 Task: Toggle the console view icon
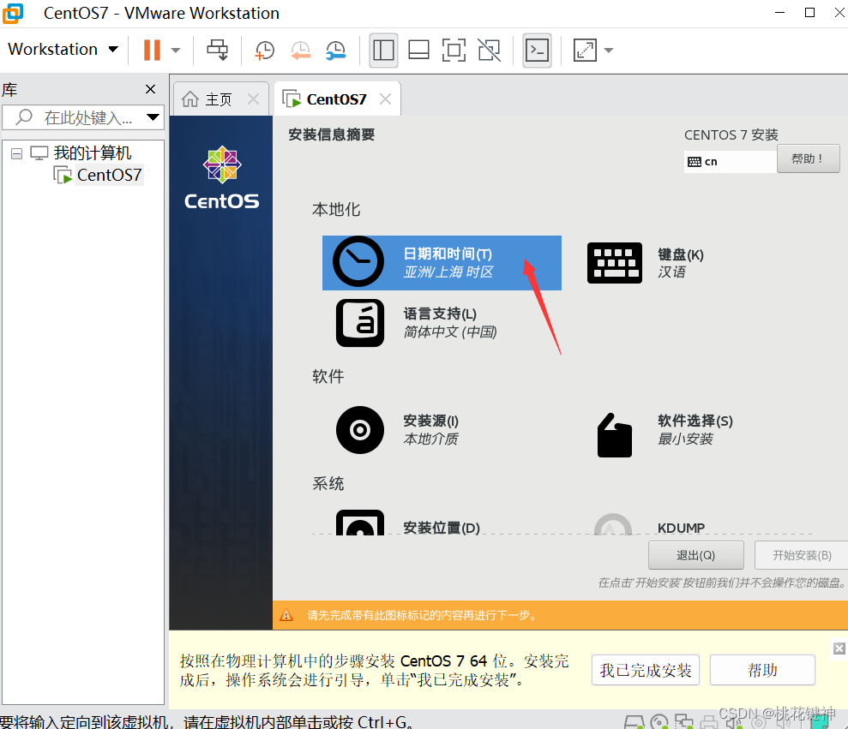click(x=537, y=51)
